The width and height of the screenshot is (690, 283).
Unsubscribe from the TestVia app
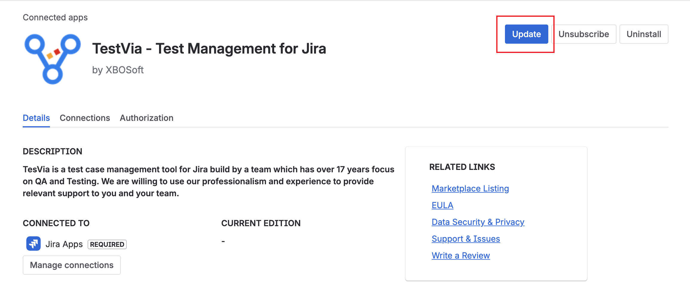pyautogui.click(x=584, y=34)
